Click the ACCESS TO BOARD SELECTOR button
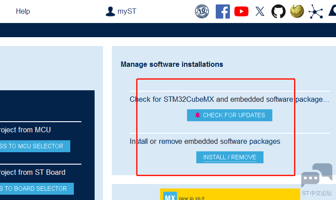The height and width of the screenshot is (200, 336). pos(37,188)
